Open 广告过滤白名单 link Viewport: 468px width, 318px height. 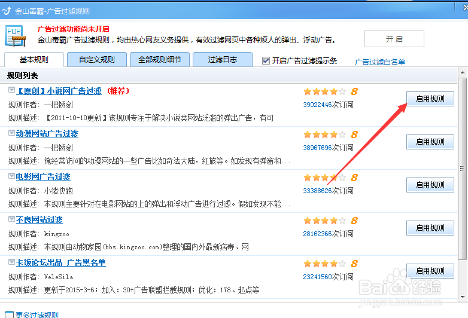(380, 62)
